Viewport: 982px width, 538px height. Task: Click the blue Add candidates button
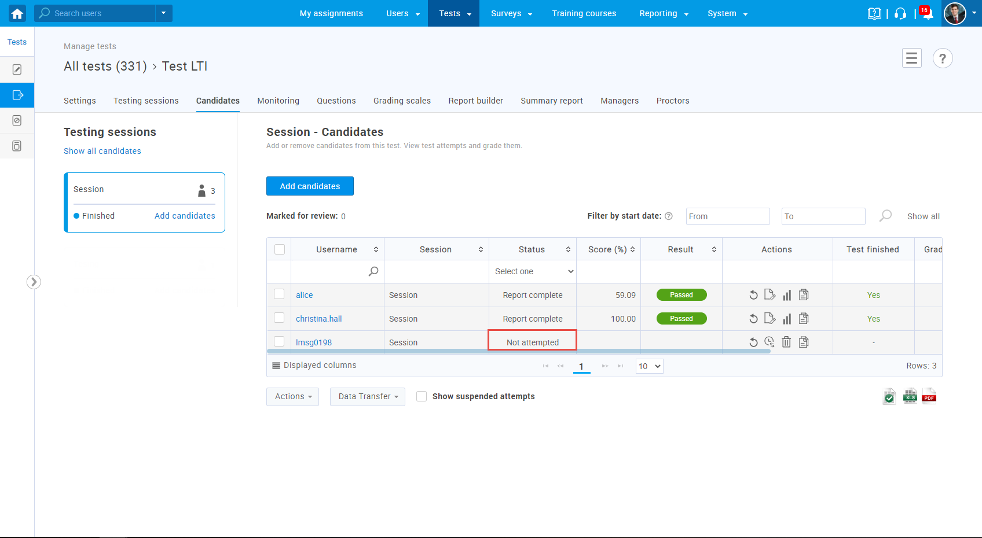310,186
